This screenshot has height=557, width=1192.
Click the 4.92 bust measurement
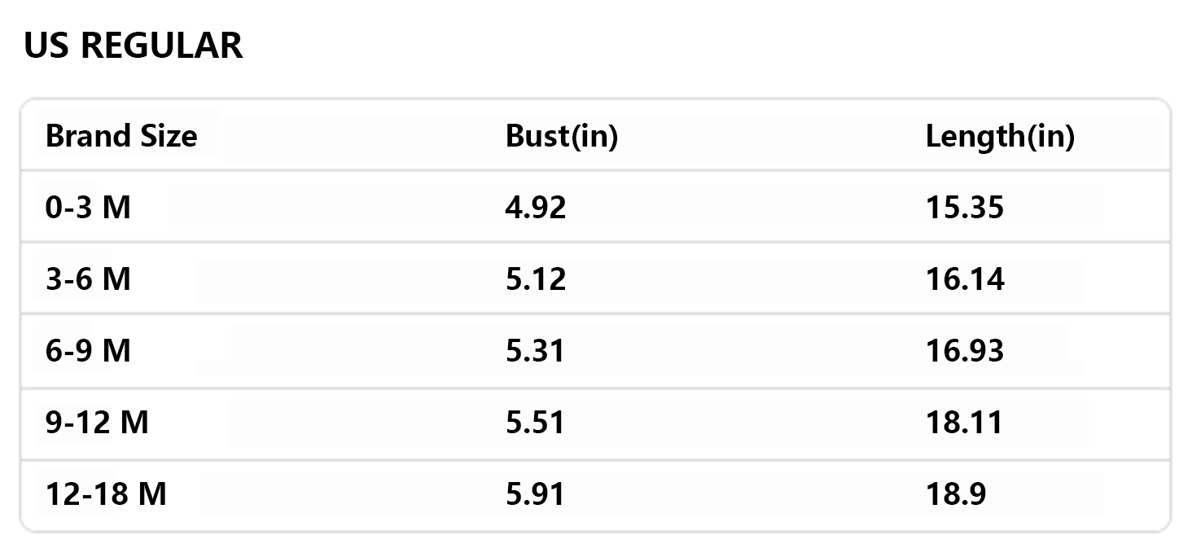(x=535, y=208)
